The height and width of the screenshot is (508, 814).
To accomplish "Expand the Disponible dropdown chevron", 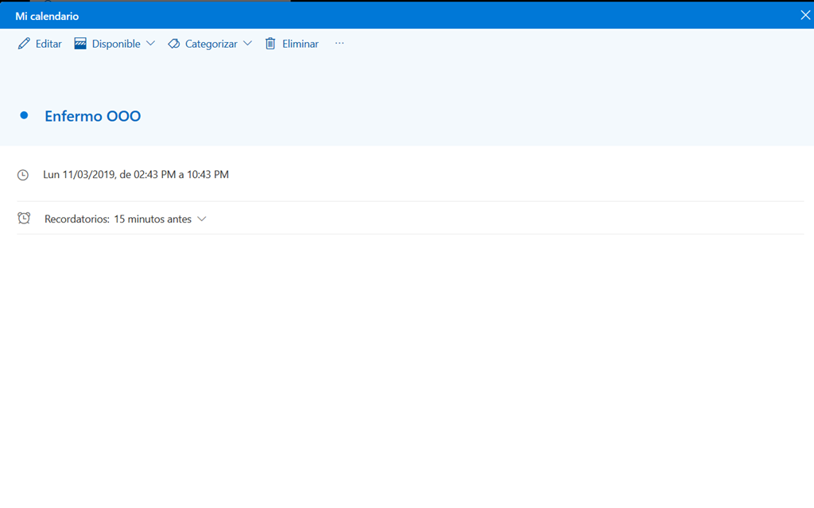I will click(150, 44).
